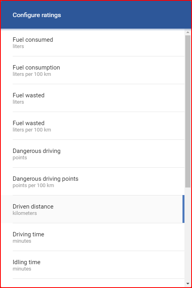
Task: Choose the highlighted Driven distance rating
Action: click(x=92, y=209)
